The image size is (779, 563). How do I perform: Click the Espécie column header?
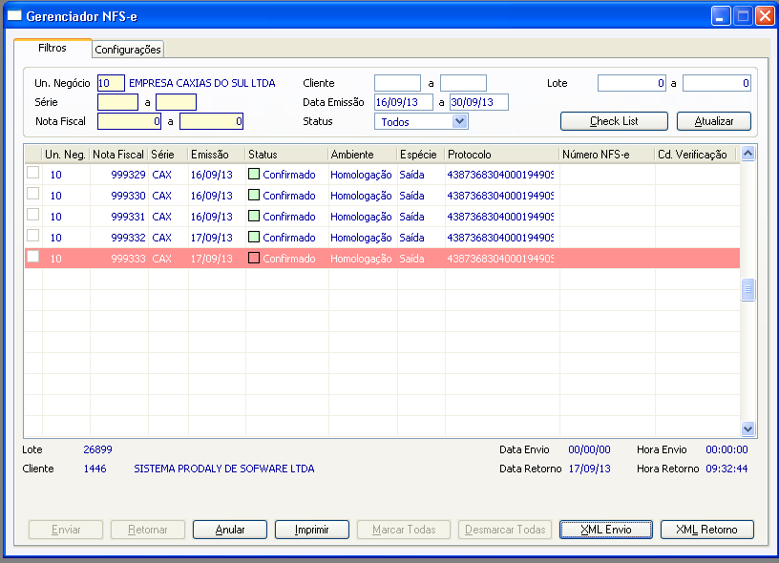(x=421, y=155)
